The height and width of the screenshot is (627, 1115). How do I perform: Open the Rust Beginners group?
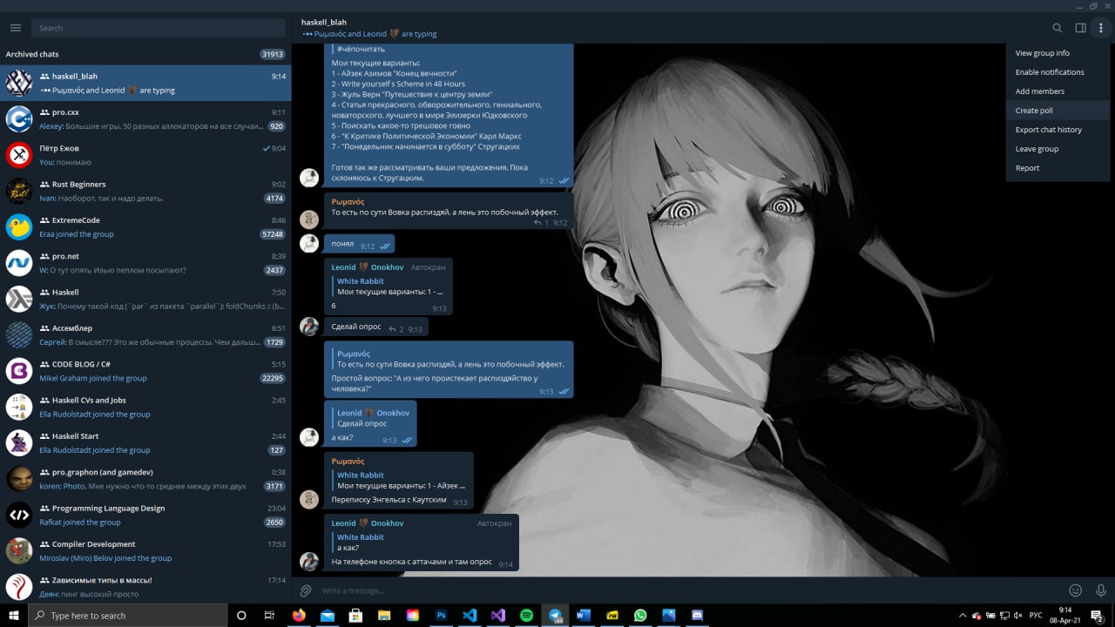pos(145,191)
